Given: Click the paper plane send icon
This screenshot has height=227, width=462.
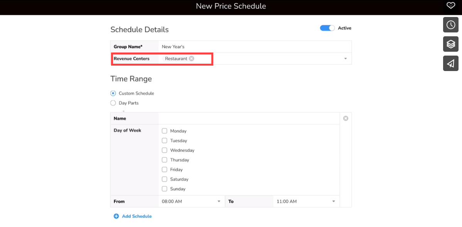Looking at the screenshot, I should coord(451,63).
